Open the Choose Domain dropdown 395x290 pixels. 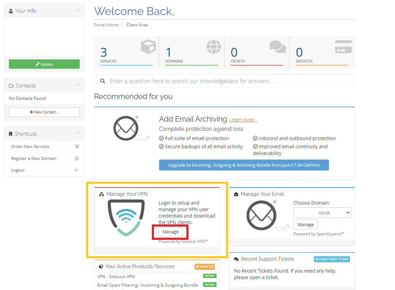(322, 212)
